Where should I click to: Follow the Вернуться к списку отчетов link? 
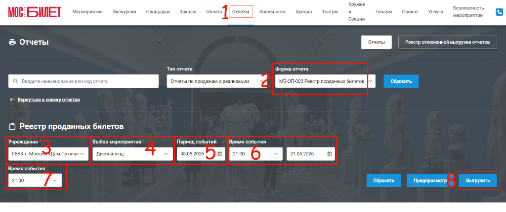[x=49, y=100]
